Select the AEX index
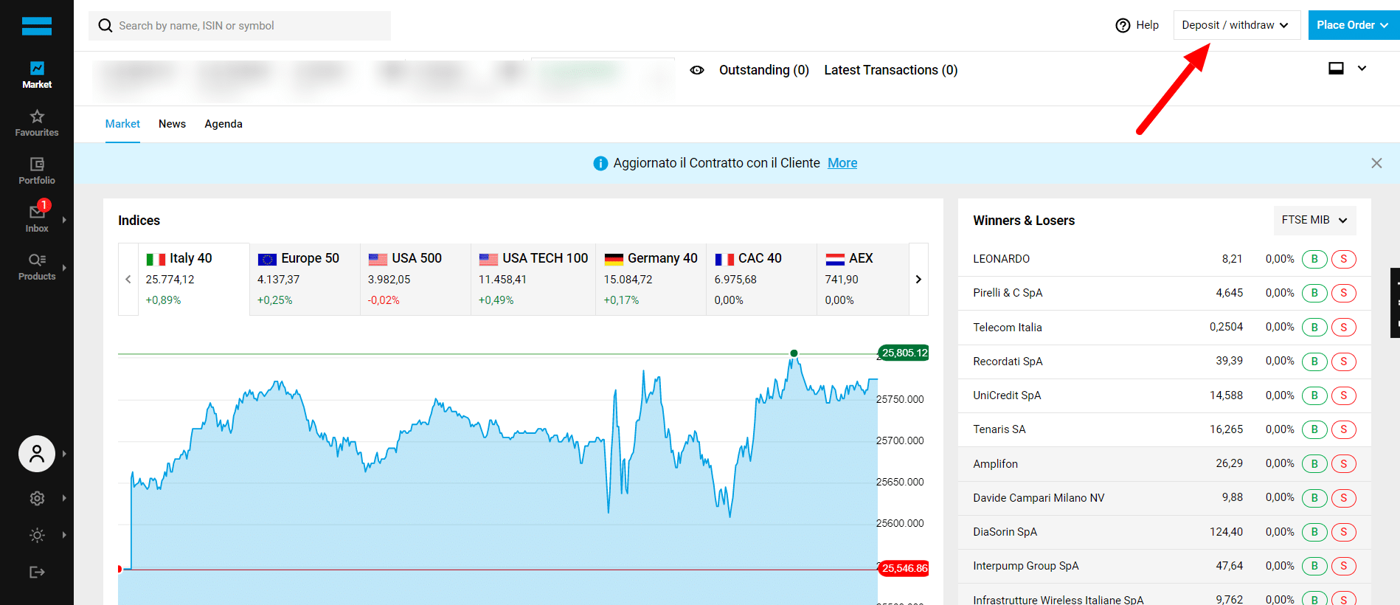 [863, 279]
